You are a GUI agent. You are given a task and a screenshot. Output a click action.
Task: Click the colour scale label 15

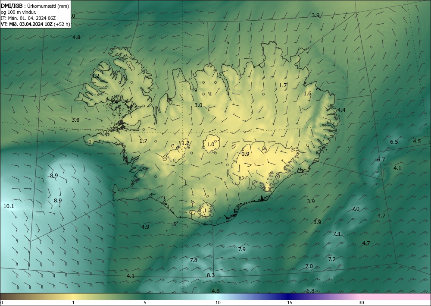click(x=290, y=303)
